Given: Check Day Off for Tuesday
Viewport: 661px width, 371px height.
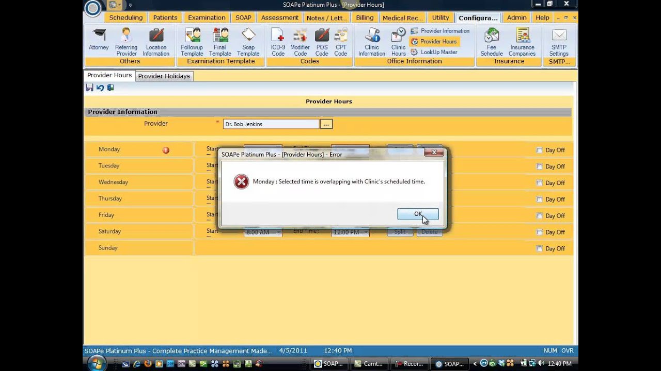Looking at the screenshot, I should [x=540, y=166].
